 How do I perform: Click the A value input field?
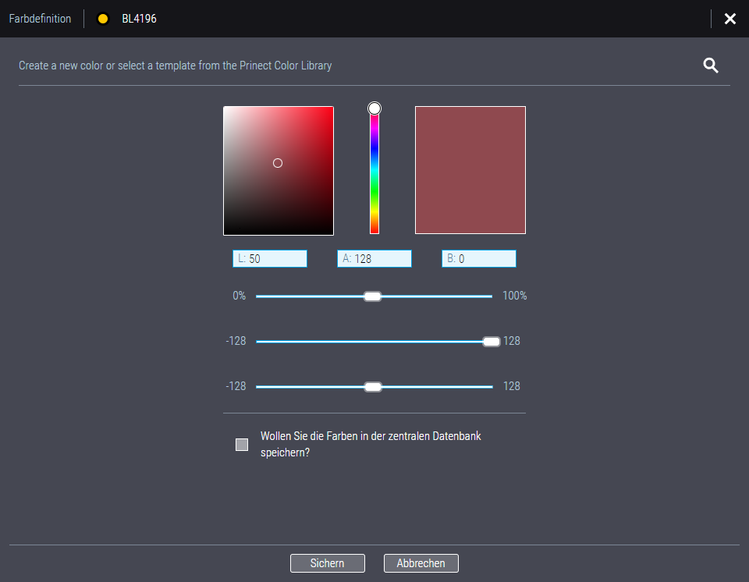coord(374,259)
